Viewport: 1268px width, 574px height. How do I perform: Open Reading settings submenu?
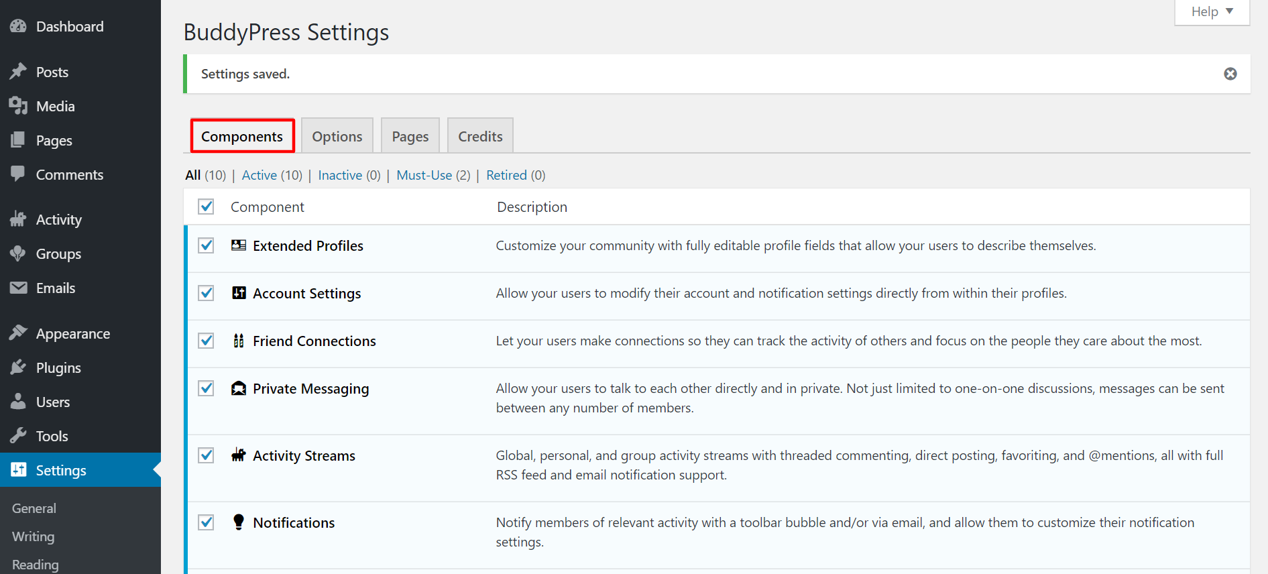click(36, 565)
